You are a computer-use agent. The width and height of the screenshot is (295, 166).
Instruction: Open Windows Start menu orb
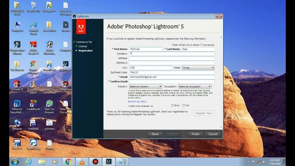[x=15, y=162]
